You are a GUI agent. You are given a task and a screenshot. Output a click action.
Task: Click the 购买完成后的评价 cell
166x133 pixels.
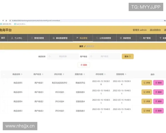point(59,83)
